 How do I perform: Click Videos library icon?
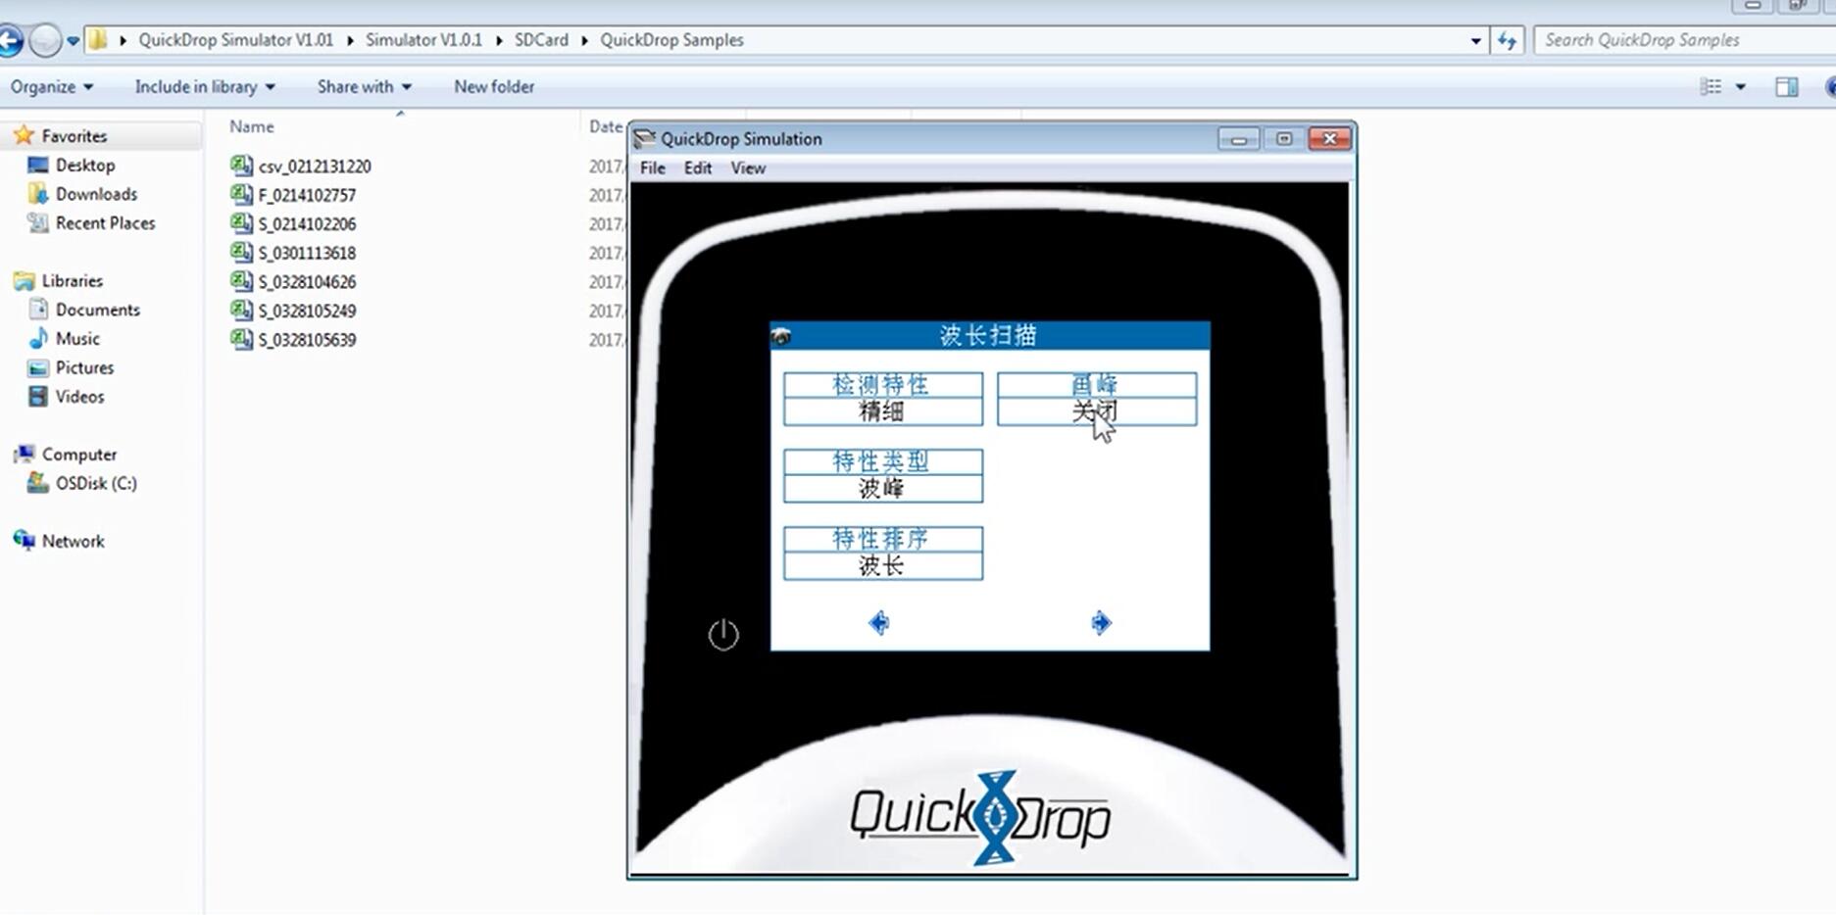(38, 396)
